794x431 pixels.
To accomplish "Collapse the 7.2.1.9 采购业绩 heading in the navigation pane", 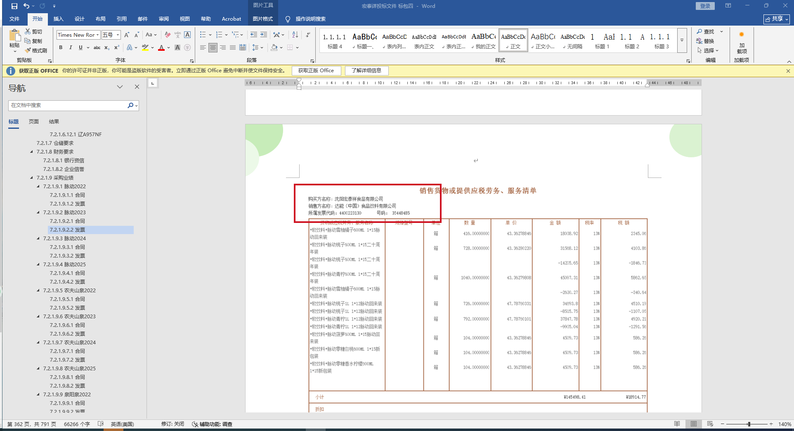I will (32, 178).
